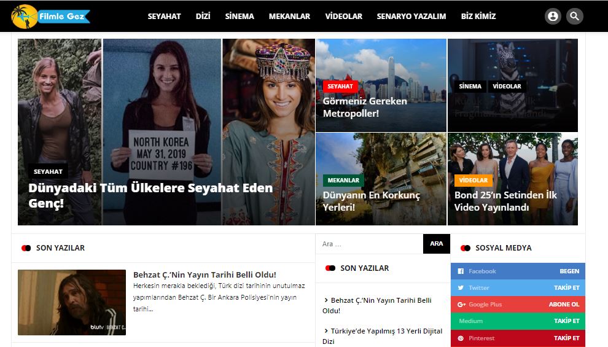Click in the Ara search input field
Image resolution: width=608 pixels, height=347 pixels.
click(369, 244)
